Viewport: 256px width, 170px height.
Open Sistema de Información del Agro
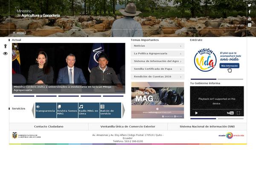point(157,61)
